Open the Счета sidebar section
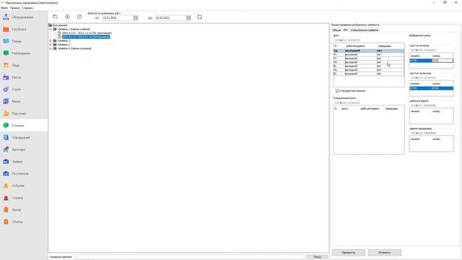 coord(24,90)
